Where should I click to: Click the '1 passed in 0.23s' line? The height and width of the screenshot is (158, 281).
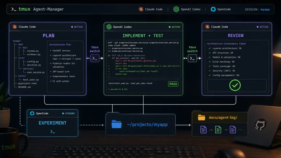click(118, 89)
